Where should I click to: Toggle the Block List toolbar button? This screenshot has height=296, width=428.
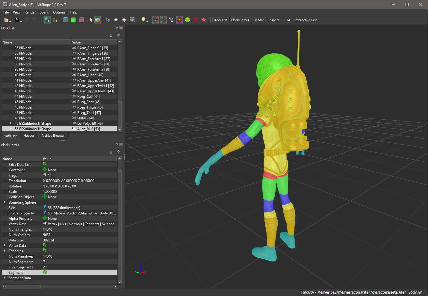point(220,20)
